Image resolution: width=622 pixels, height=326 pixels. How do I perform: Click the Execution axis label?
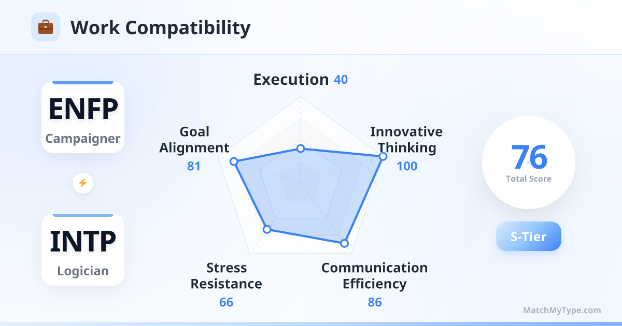coord(291,80)
